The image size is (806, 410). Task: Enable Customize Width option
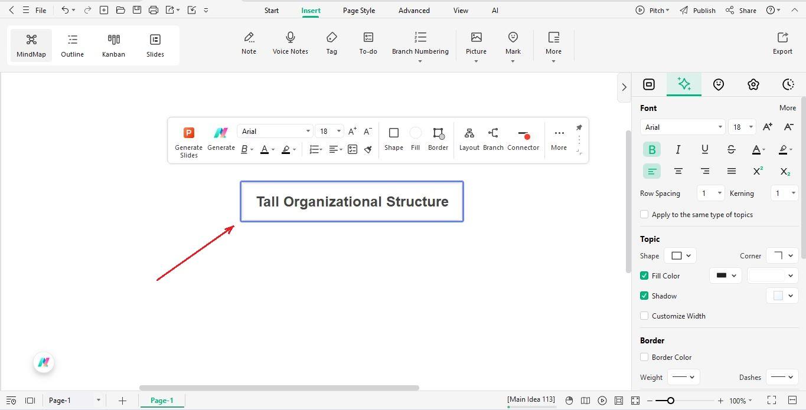coord(644,316)
